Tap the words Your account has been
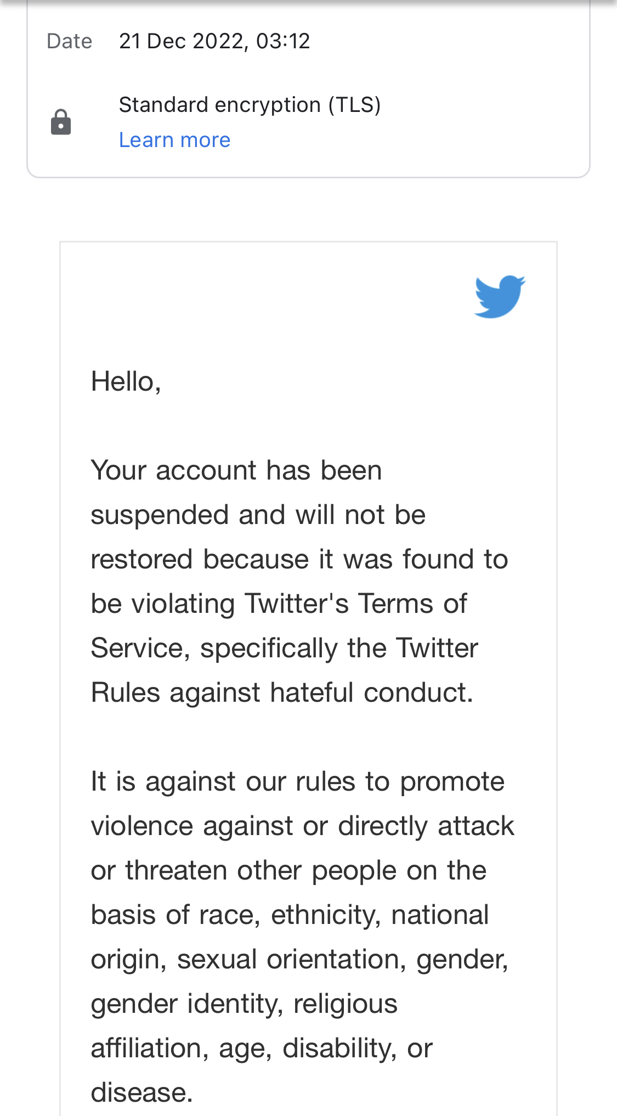 [236, 471]
